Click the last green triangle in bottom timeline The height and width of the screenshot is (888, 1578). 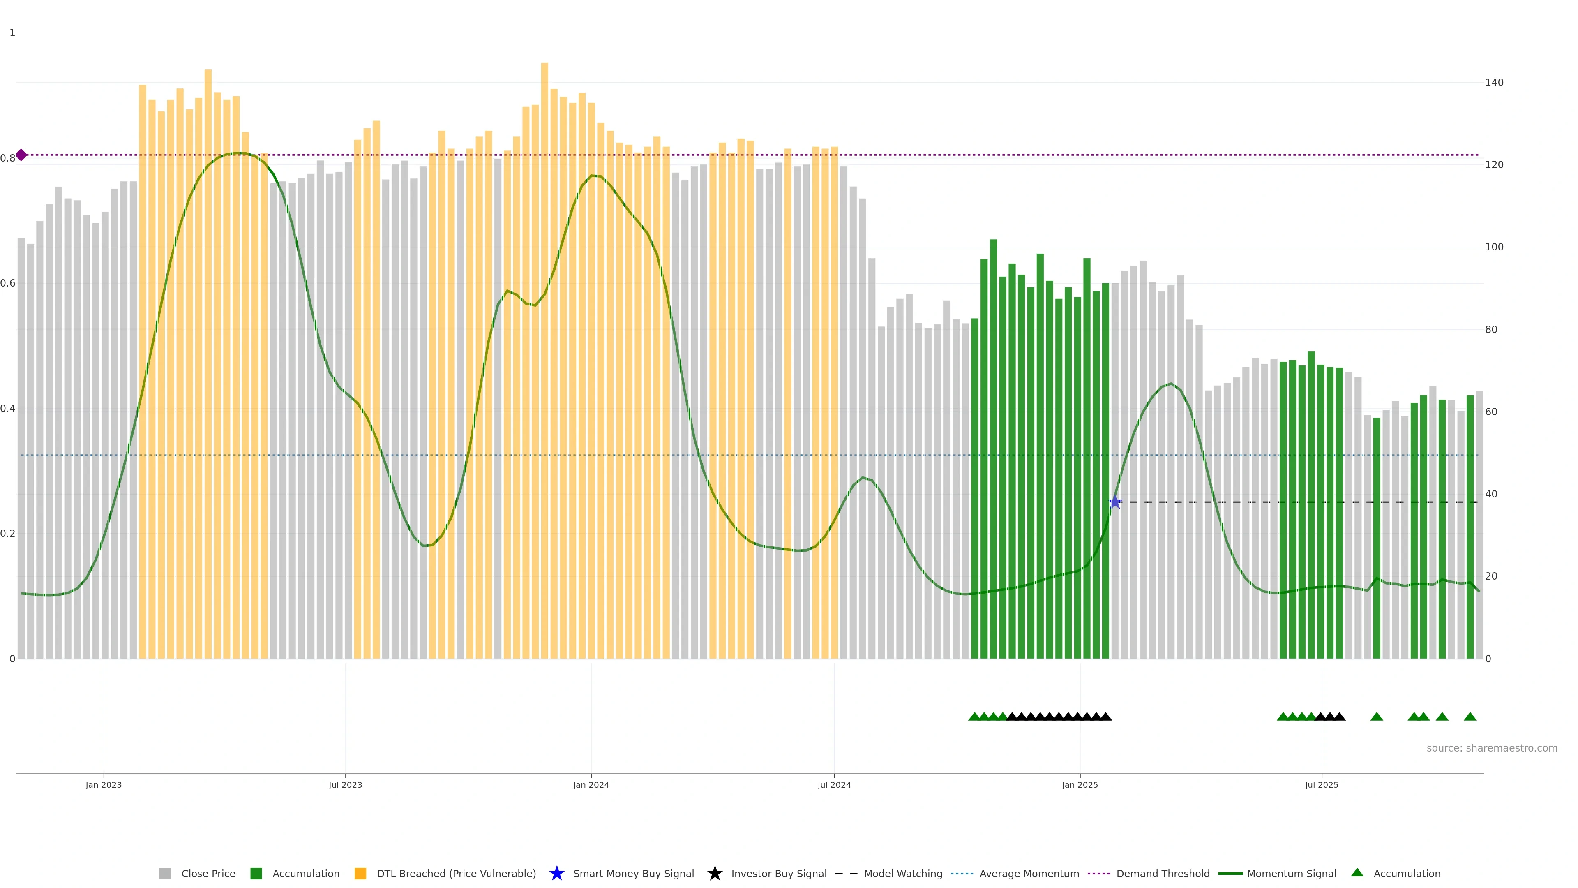coord(1470,717)
